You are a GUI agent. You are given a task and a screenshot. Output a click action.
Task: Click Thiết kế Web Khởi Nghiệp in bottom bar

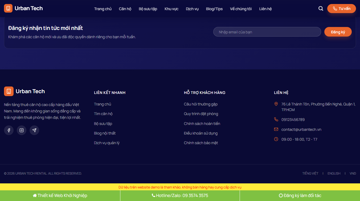(60, 196)
